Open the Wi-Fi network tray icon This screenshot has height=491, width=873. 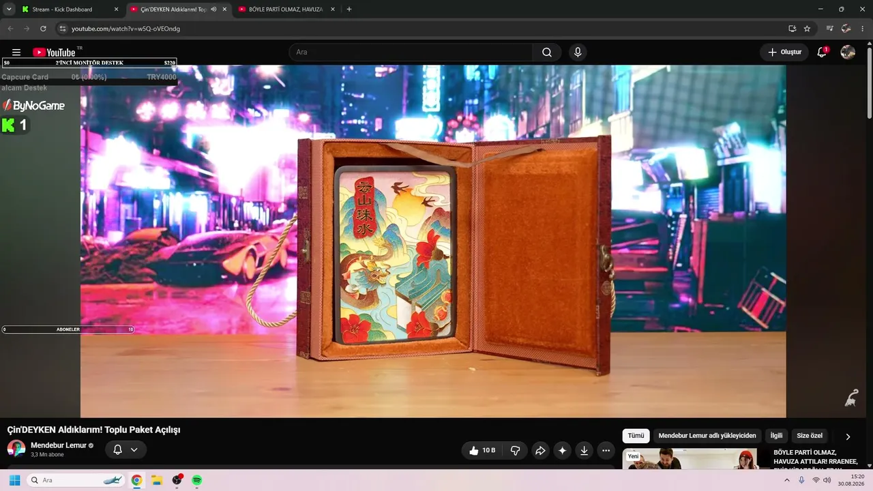pyautogui.click(x=816, y=480)
